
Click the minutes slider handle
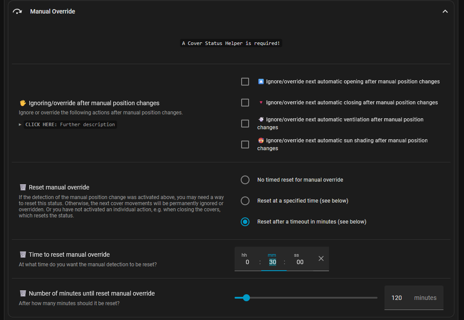tap(246, 298)
